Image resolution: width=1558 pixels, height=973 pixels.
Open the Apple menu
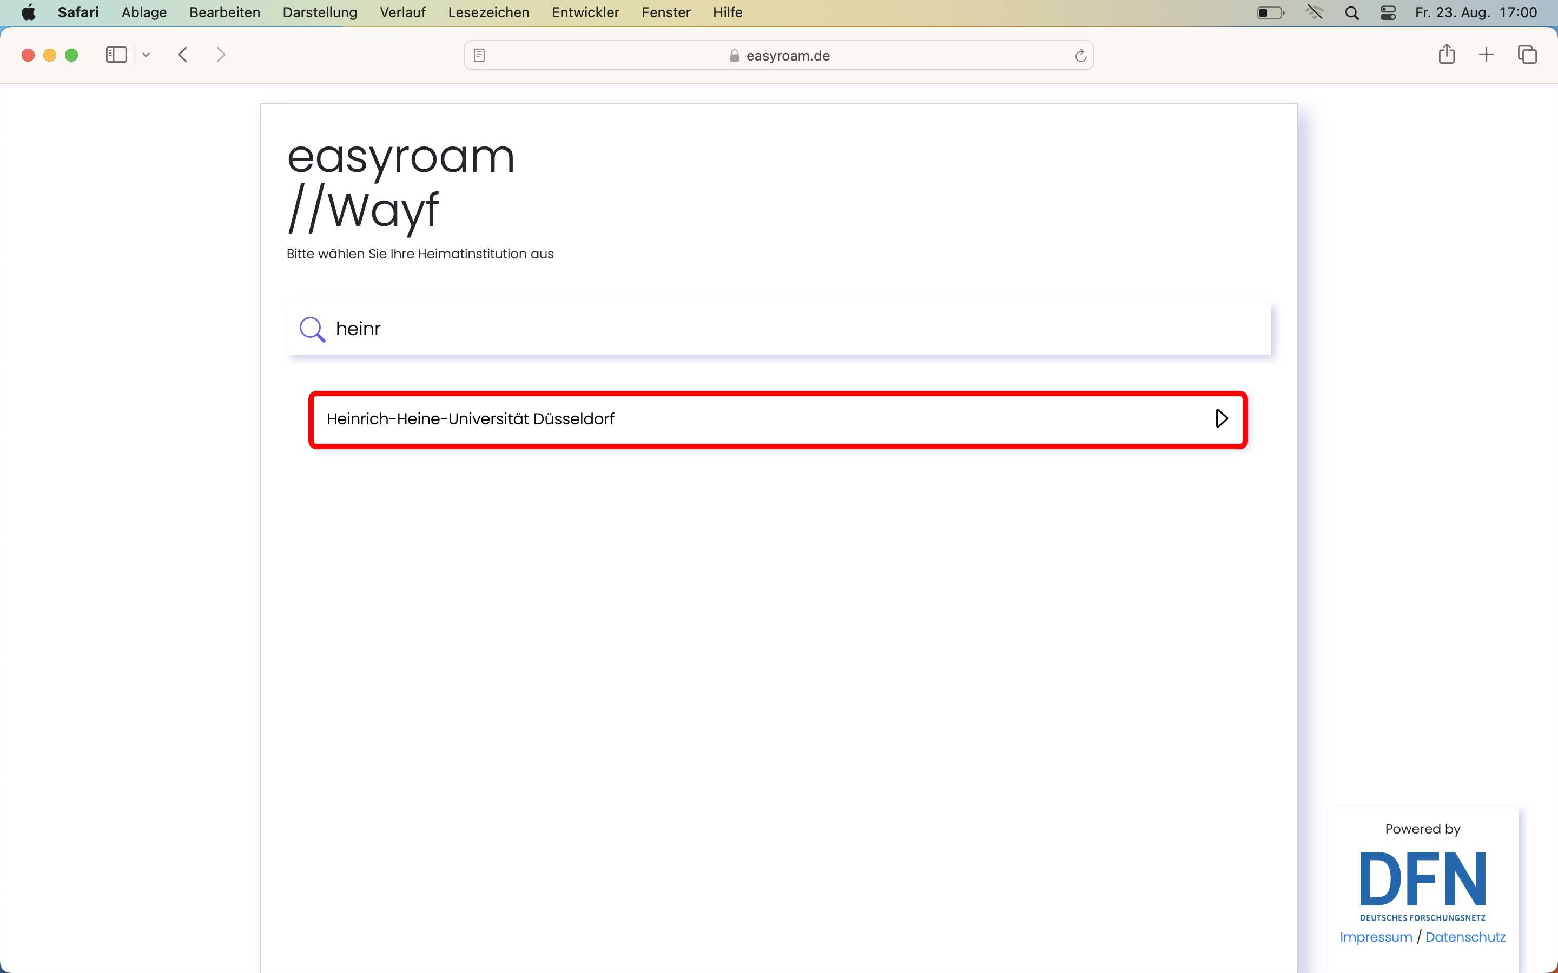tap(28, 12)
